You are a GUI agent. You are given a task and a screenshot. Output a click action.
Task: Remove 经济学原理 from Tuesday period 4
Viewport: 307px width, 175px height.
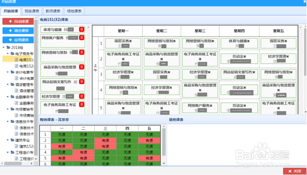[171, 88]
